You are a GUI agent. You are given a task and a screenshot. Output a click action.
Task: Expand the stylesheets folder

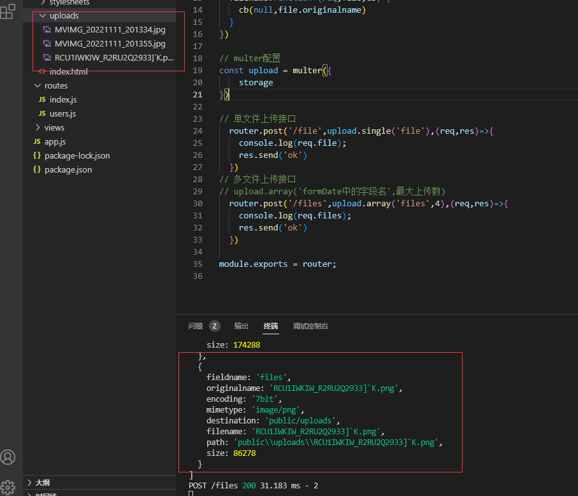(43, 2)
